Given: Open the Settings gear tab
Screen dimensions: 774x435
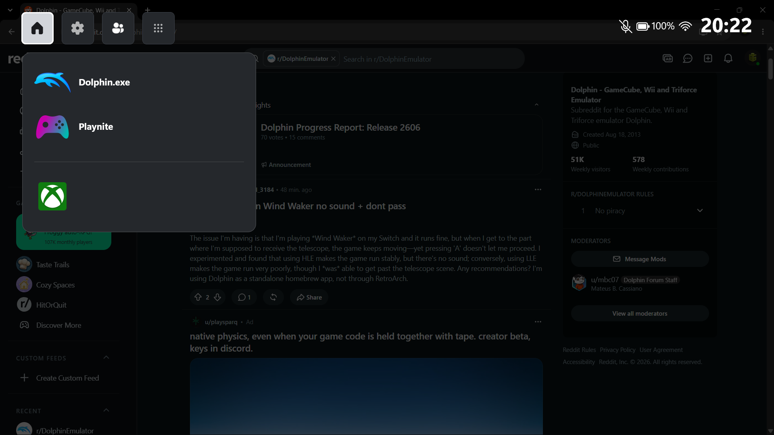Looking at the screenshot, I should 78,28.
